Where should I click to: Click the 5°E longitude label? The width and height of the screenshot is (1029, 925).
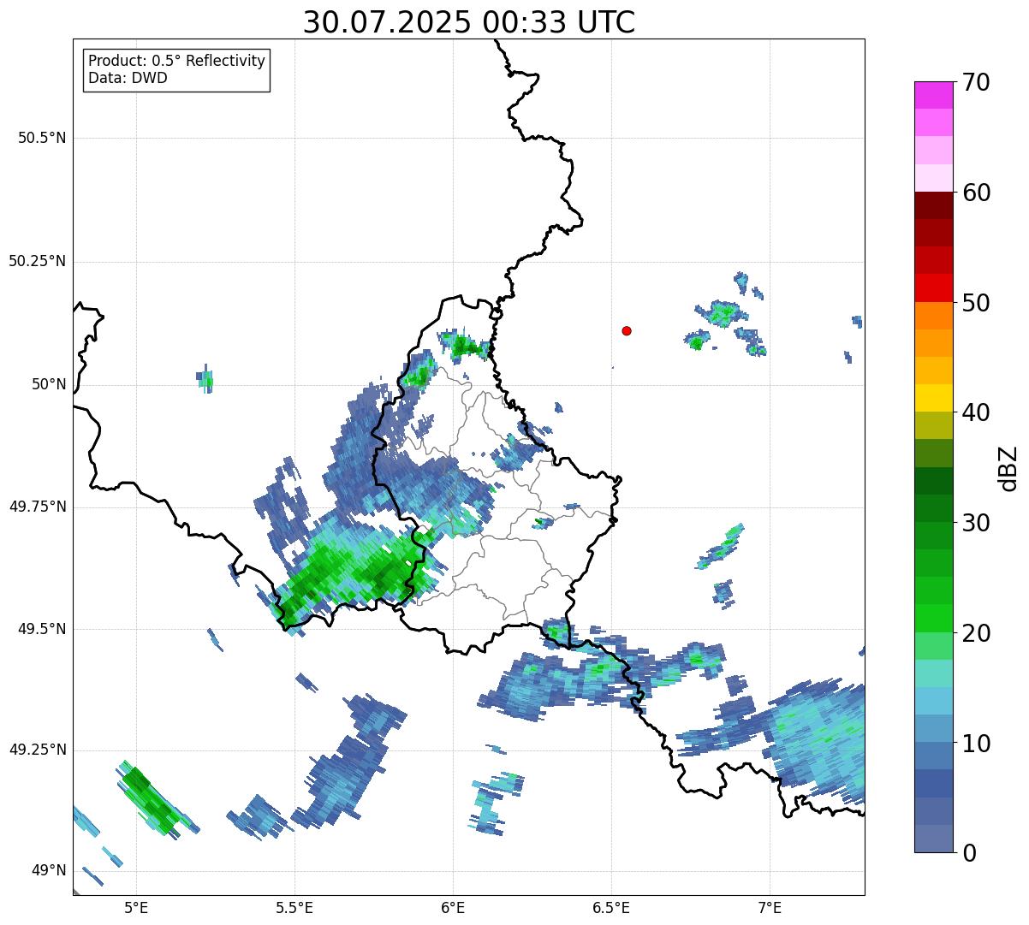point(136,907)
